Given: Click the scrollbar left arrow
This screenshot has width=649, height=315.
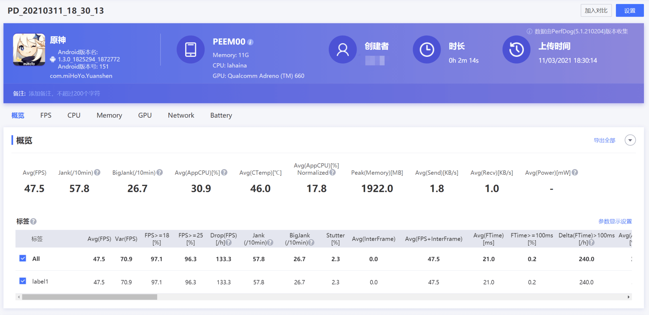Looking at the screenshot, I should pos(19,297).
